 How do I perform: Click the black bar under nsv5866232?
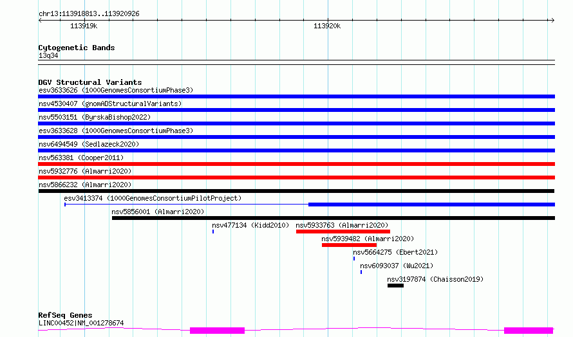point(296,191)
